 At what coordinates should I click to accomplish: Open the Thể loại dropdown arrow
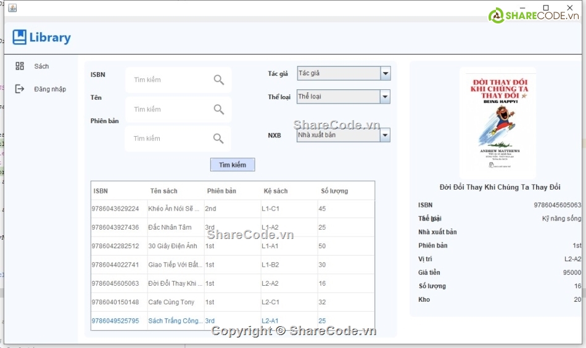click(x=385, y=97)
